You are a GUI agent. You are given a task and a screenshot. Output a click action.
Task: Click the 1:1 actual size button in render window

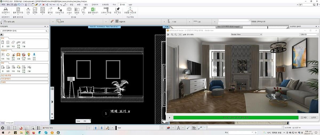[x=180, y=35]
